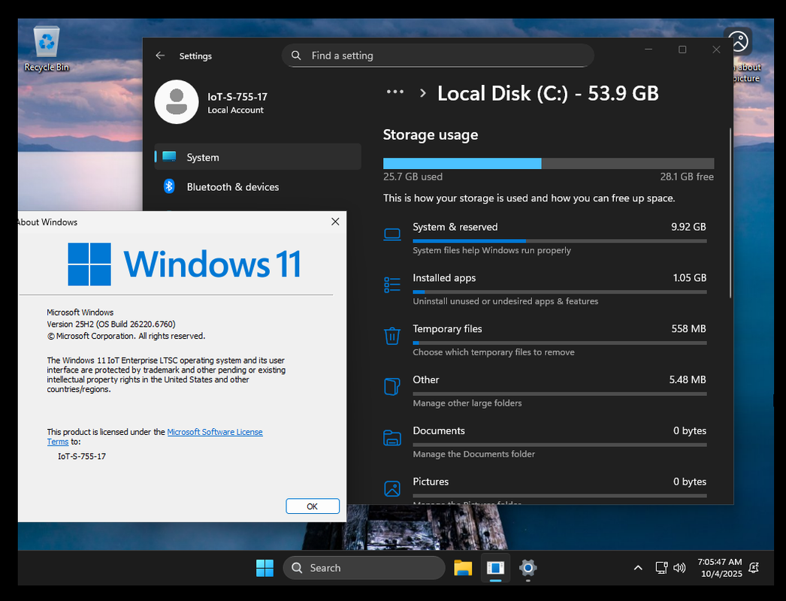786x601 pixels.
Task: Click the '9.92 GB' size value
Action: tap(688, 227)
